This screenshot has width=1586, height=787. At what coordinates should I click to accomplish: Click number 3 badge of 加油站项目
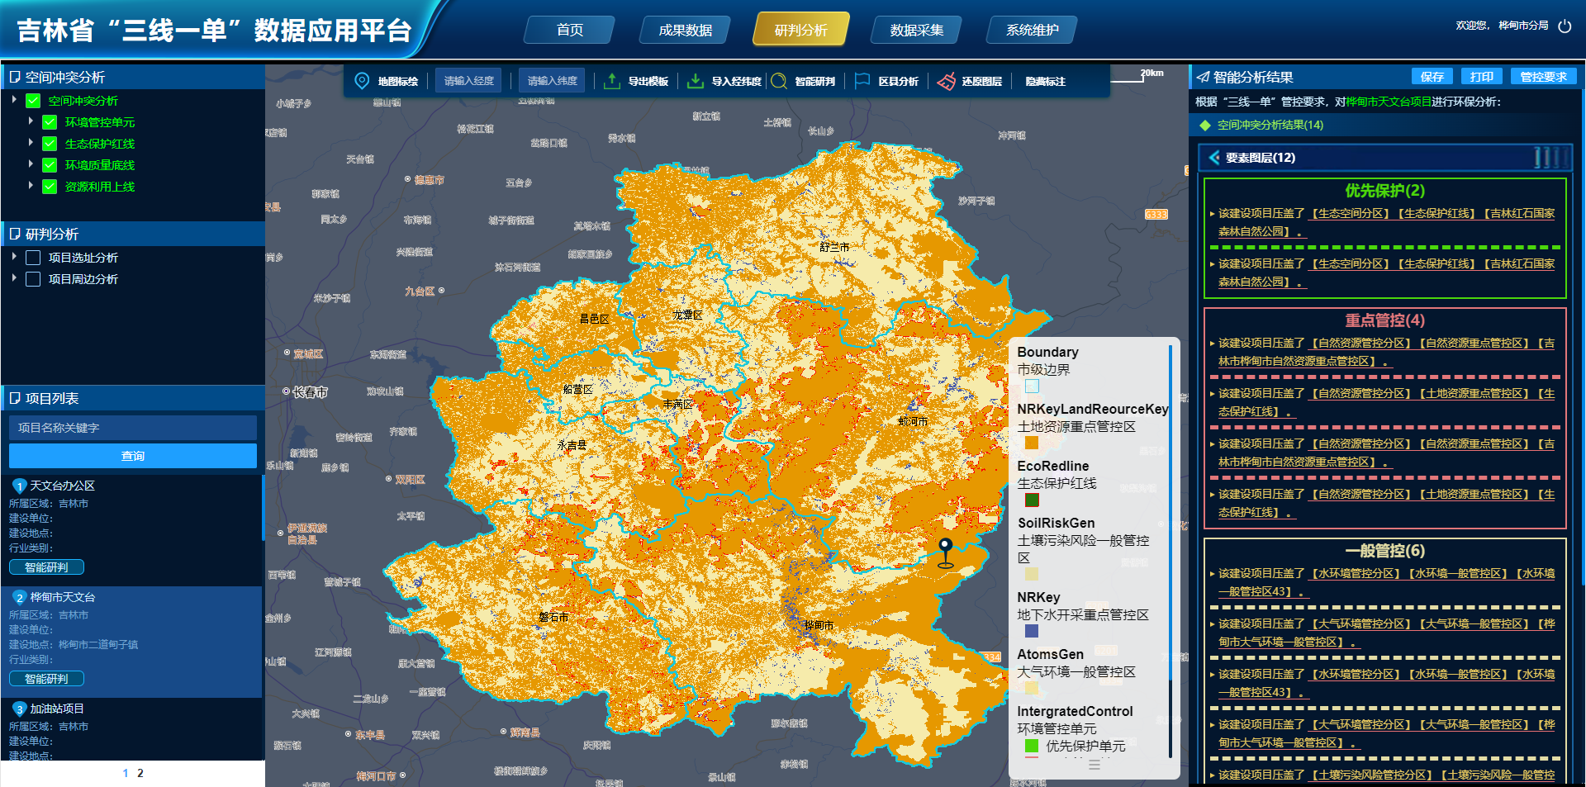pyautogui.click(x=20, y=709)
